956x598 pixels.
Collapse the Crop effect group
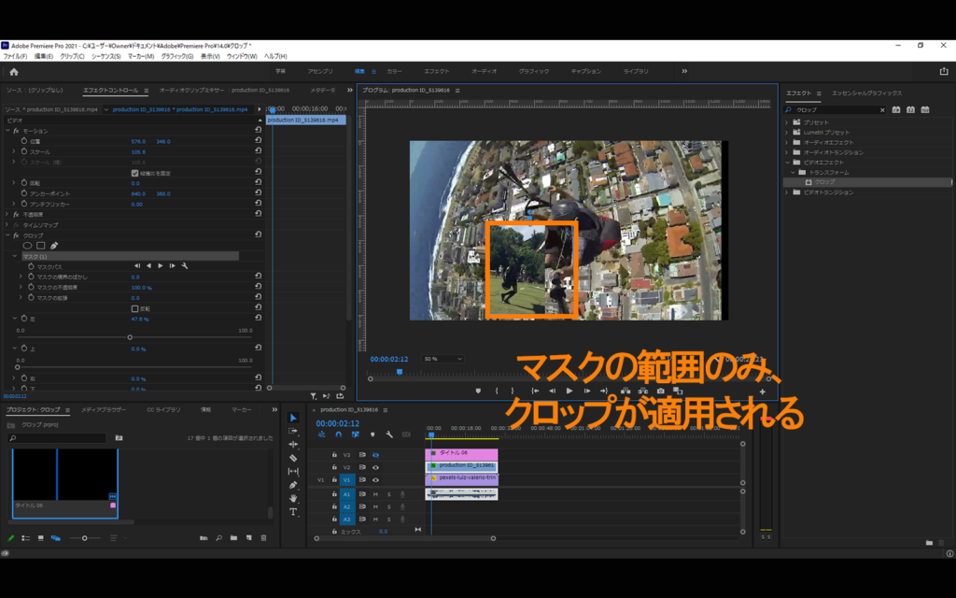coord(7,235)
